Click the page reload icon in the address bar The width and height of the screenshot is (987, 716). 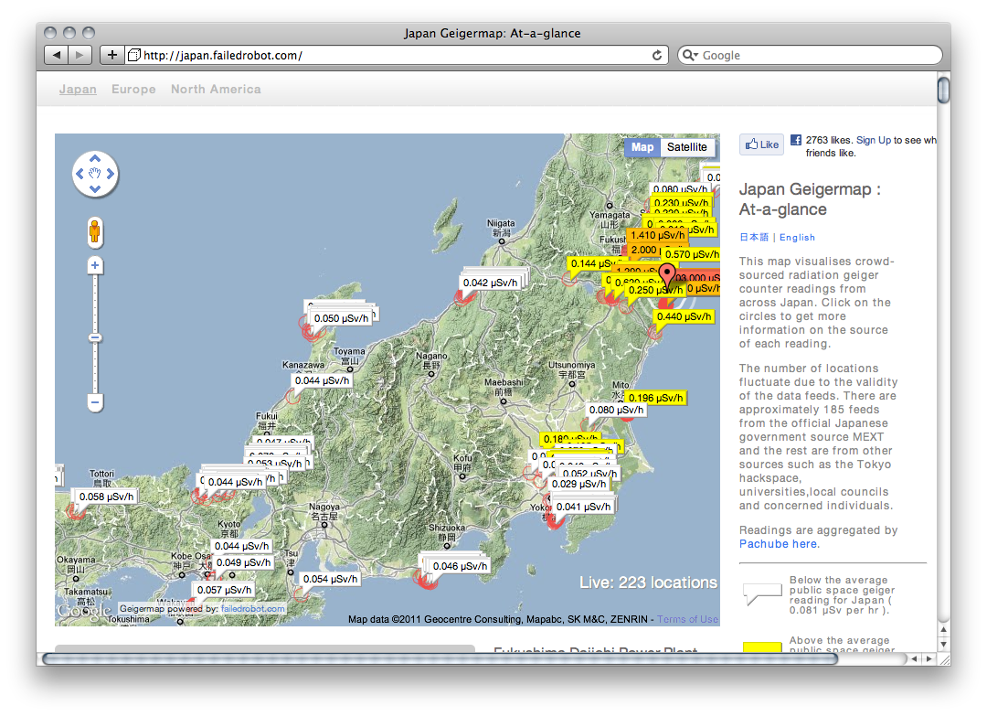657,55
